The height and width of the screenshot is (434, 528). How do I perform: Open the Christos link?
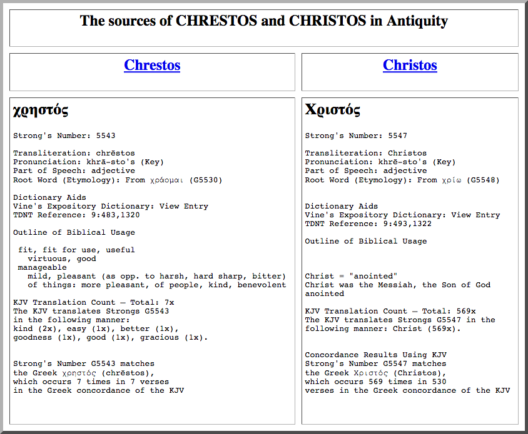(x=410, y=66)
